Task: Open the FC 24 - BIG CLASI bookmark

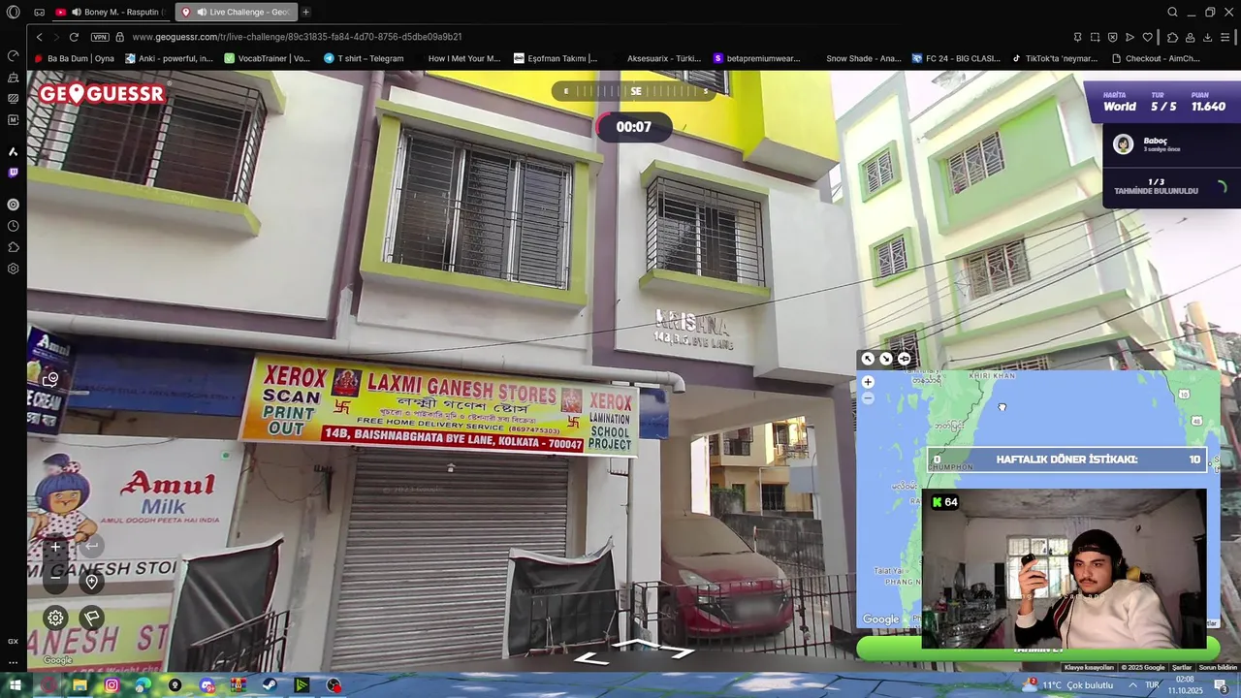Action: 956,58
